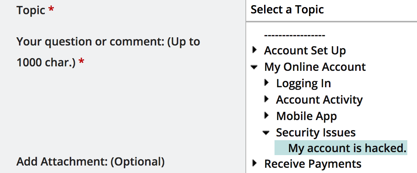This screenshot has width=417, height=173.
Task: Expand the Receive Payments triangle
Action: pos(255,163)
